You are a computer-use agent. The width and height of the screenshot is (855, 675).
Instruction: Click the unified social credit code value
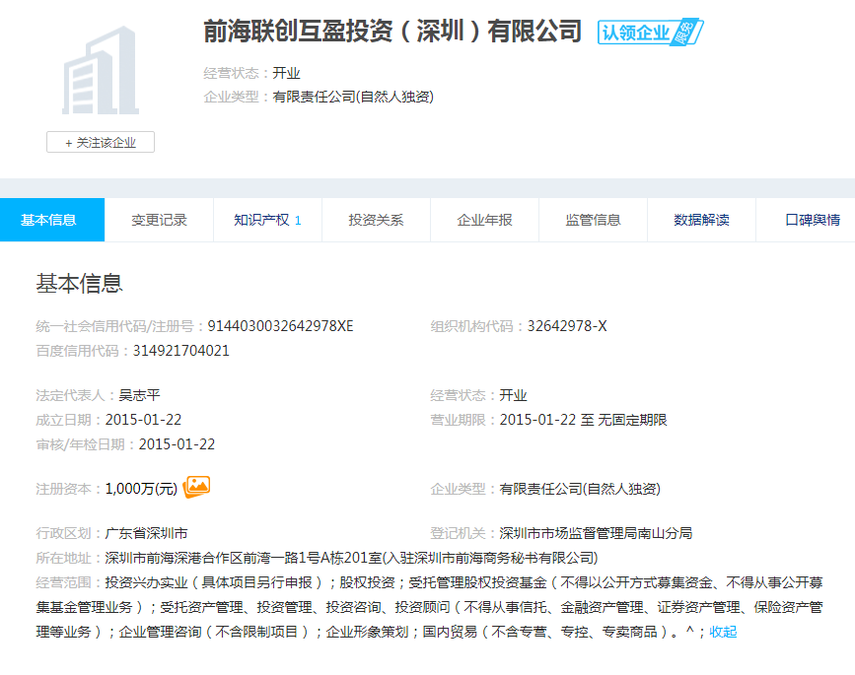[x=280, y=326]
